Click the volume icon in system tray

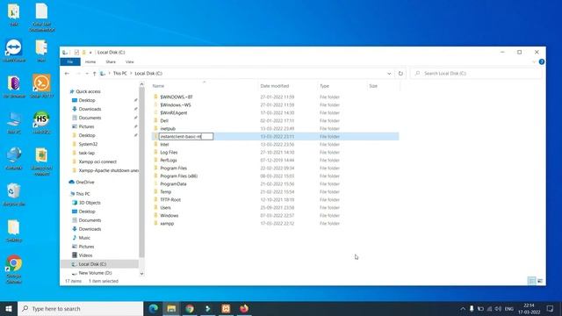pyautogui.click(x=498, y=308)
